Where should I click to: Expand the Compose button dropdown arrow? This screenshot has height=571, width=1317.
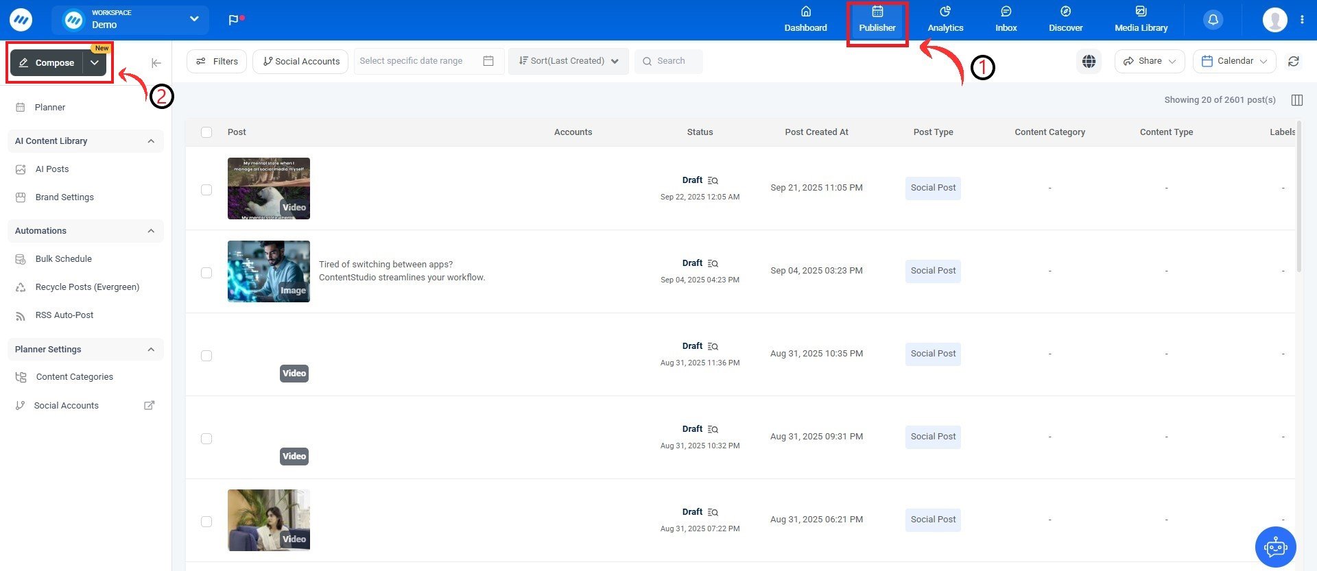95,63
